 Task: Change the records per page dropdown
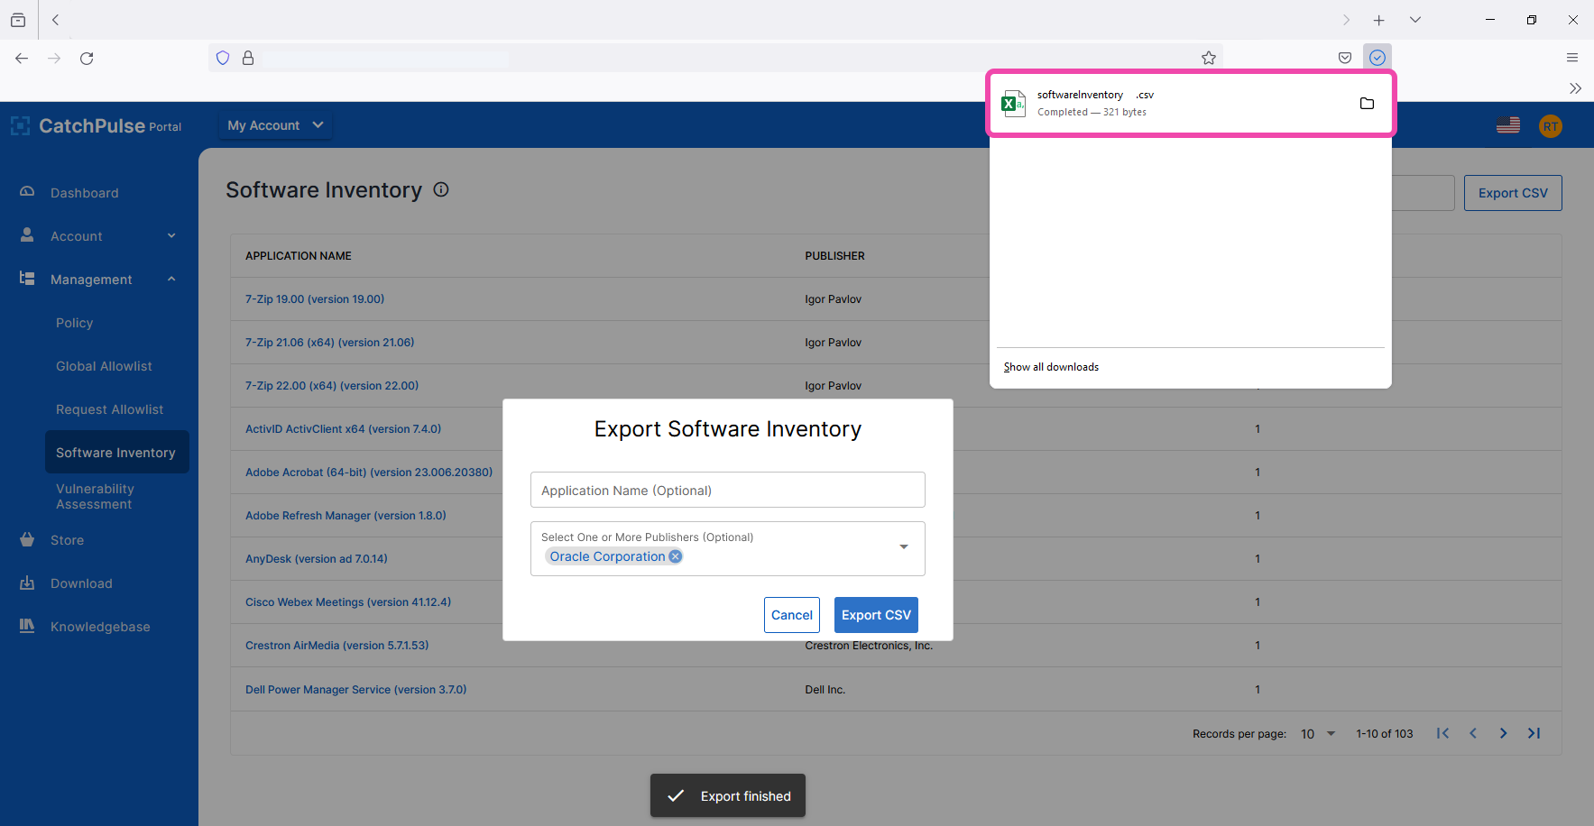point(1317,734)
